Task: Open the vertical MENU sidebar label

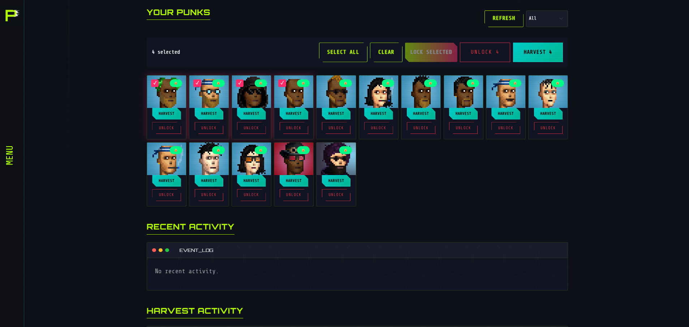Action: click(10, 155)
